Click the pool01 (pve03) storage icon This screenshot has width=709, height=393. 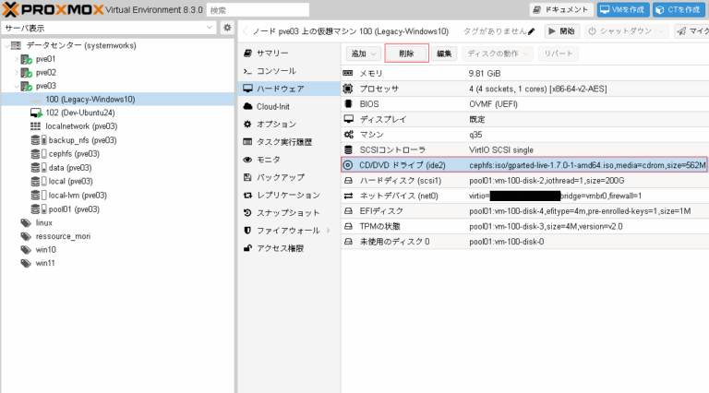point(39,209)
